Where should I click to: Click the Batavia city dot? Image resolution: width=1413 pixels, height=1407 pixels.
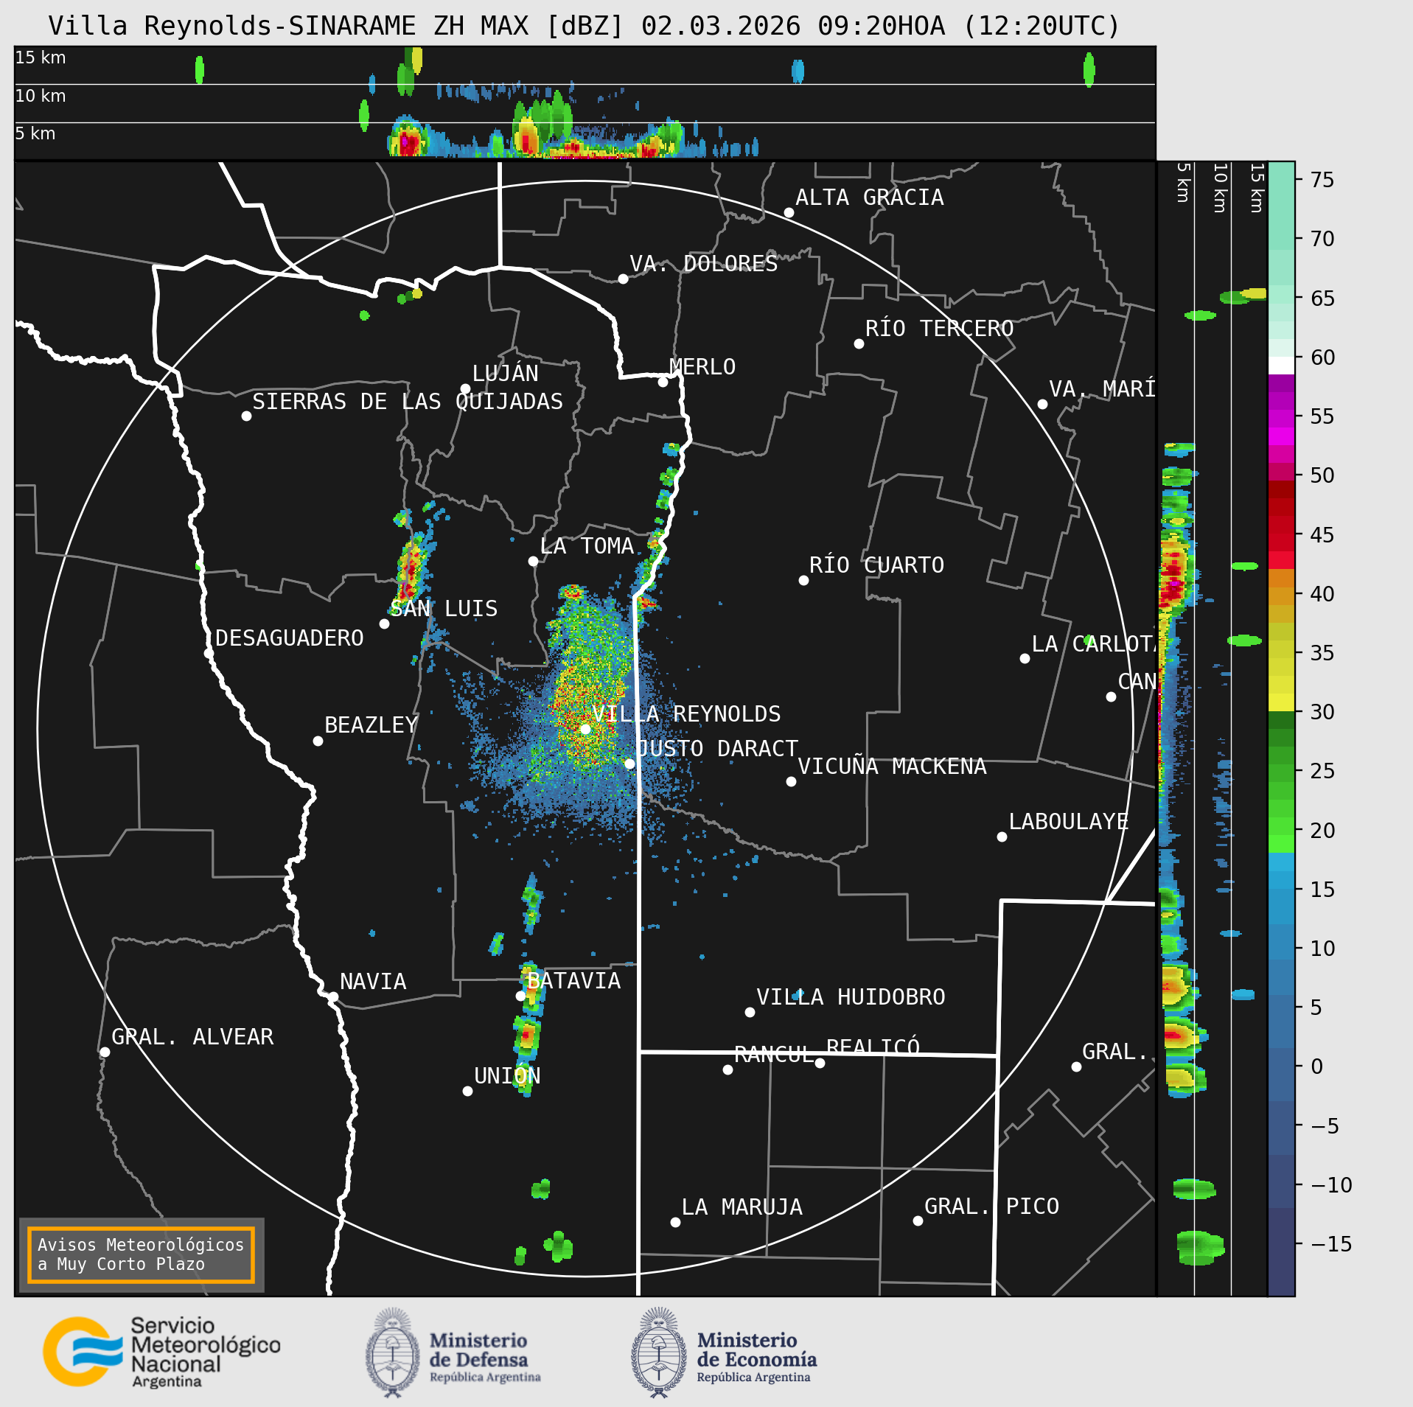(520, 996)
